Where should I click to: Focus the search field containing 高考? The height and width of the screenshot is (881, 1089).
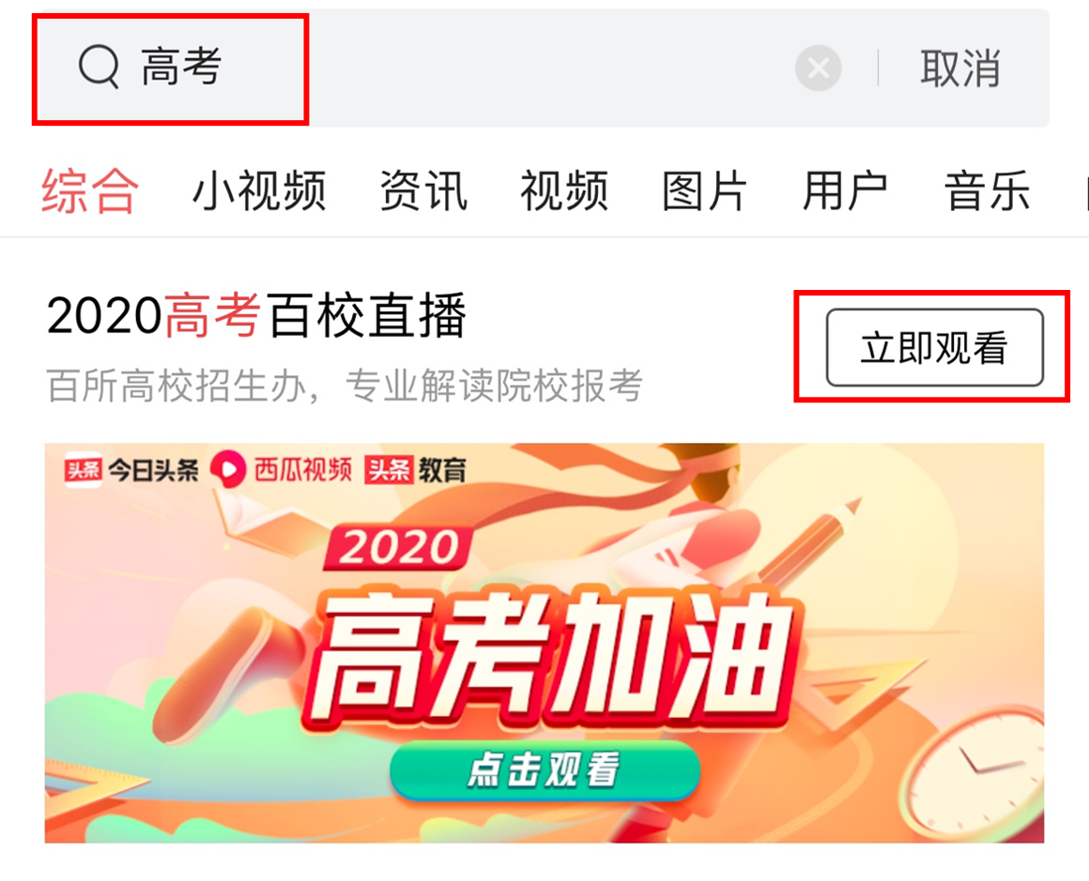[x=542, y=68]
